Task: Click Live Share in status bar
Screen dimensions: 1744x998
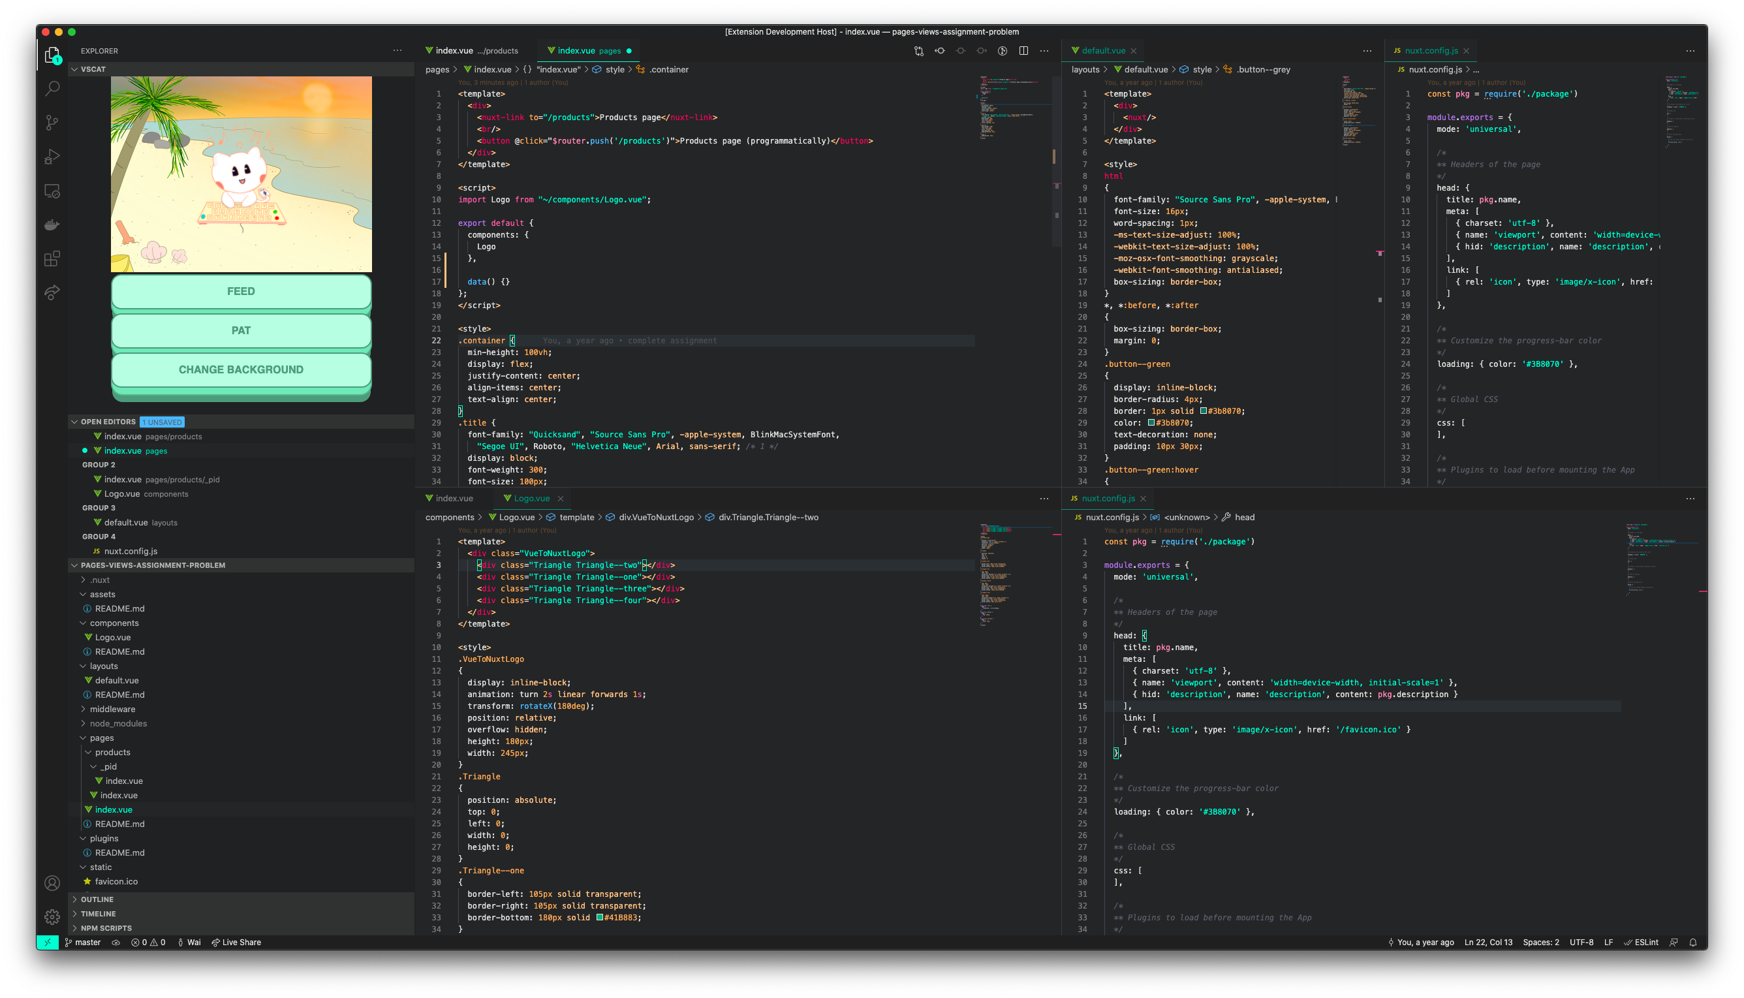Action: coord(236,943)
